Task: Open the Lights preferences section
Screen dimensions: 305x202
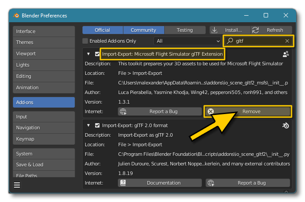Action: [x=44, y=65]
